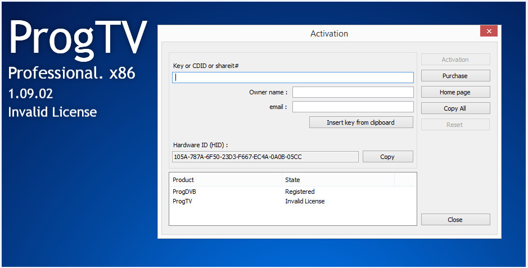Click the 'Hardware ID (HID) :' label
The width and height of the screenshot is (528, 268).
tap(200, 146)
